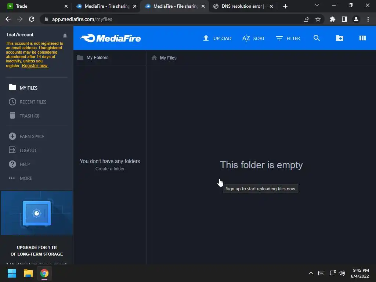This screenshot has width=376, height=282.
Task: Click the Create a folder link
Action: (110, 169)
